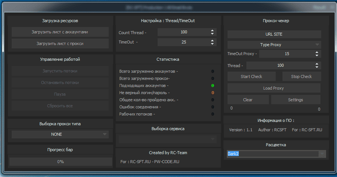Expand the NONE proxy type selector
This screenshot has width=337, height=177.
[105, 134]
